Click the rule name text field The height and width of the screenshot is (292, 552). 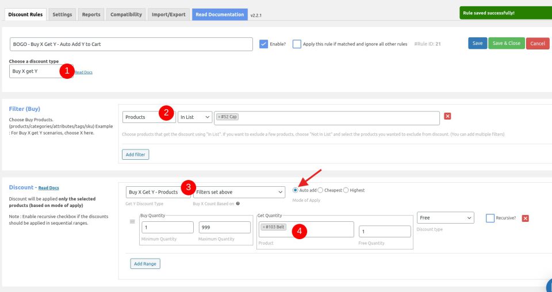point(132,44)
